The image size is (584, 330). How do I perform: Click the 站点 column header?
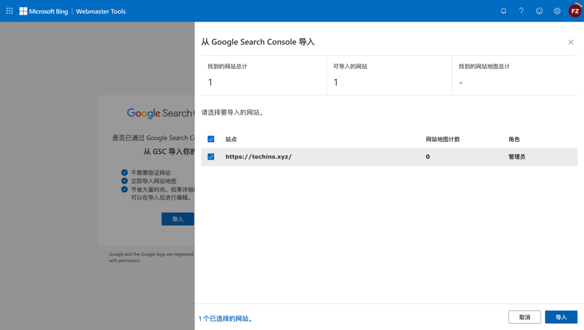(x=231, y=139)
